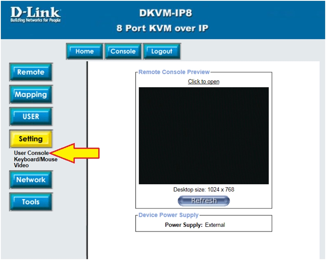Refresh the remote console preview
326x260 pixels.
204,201
